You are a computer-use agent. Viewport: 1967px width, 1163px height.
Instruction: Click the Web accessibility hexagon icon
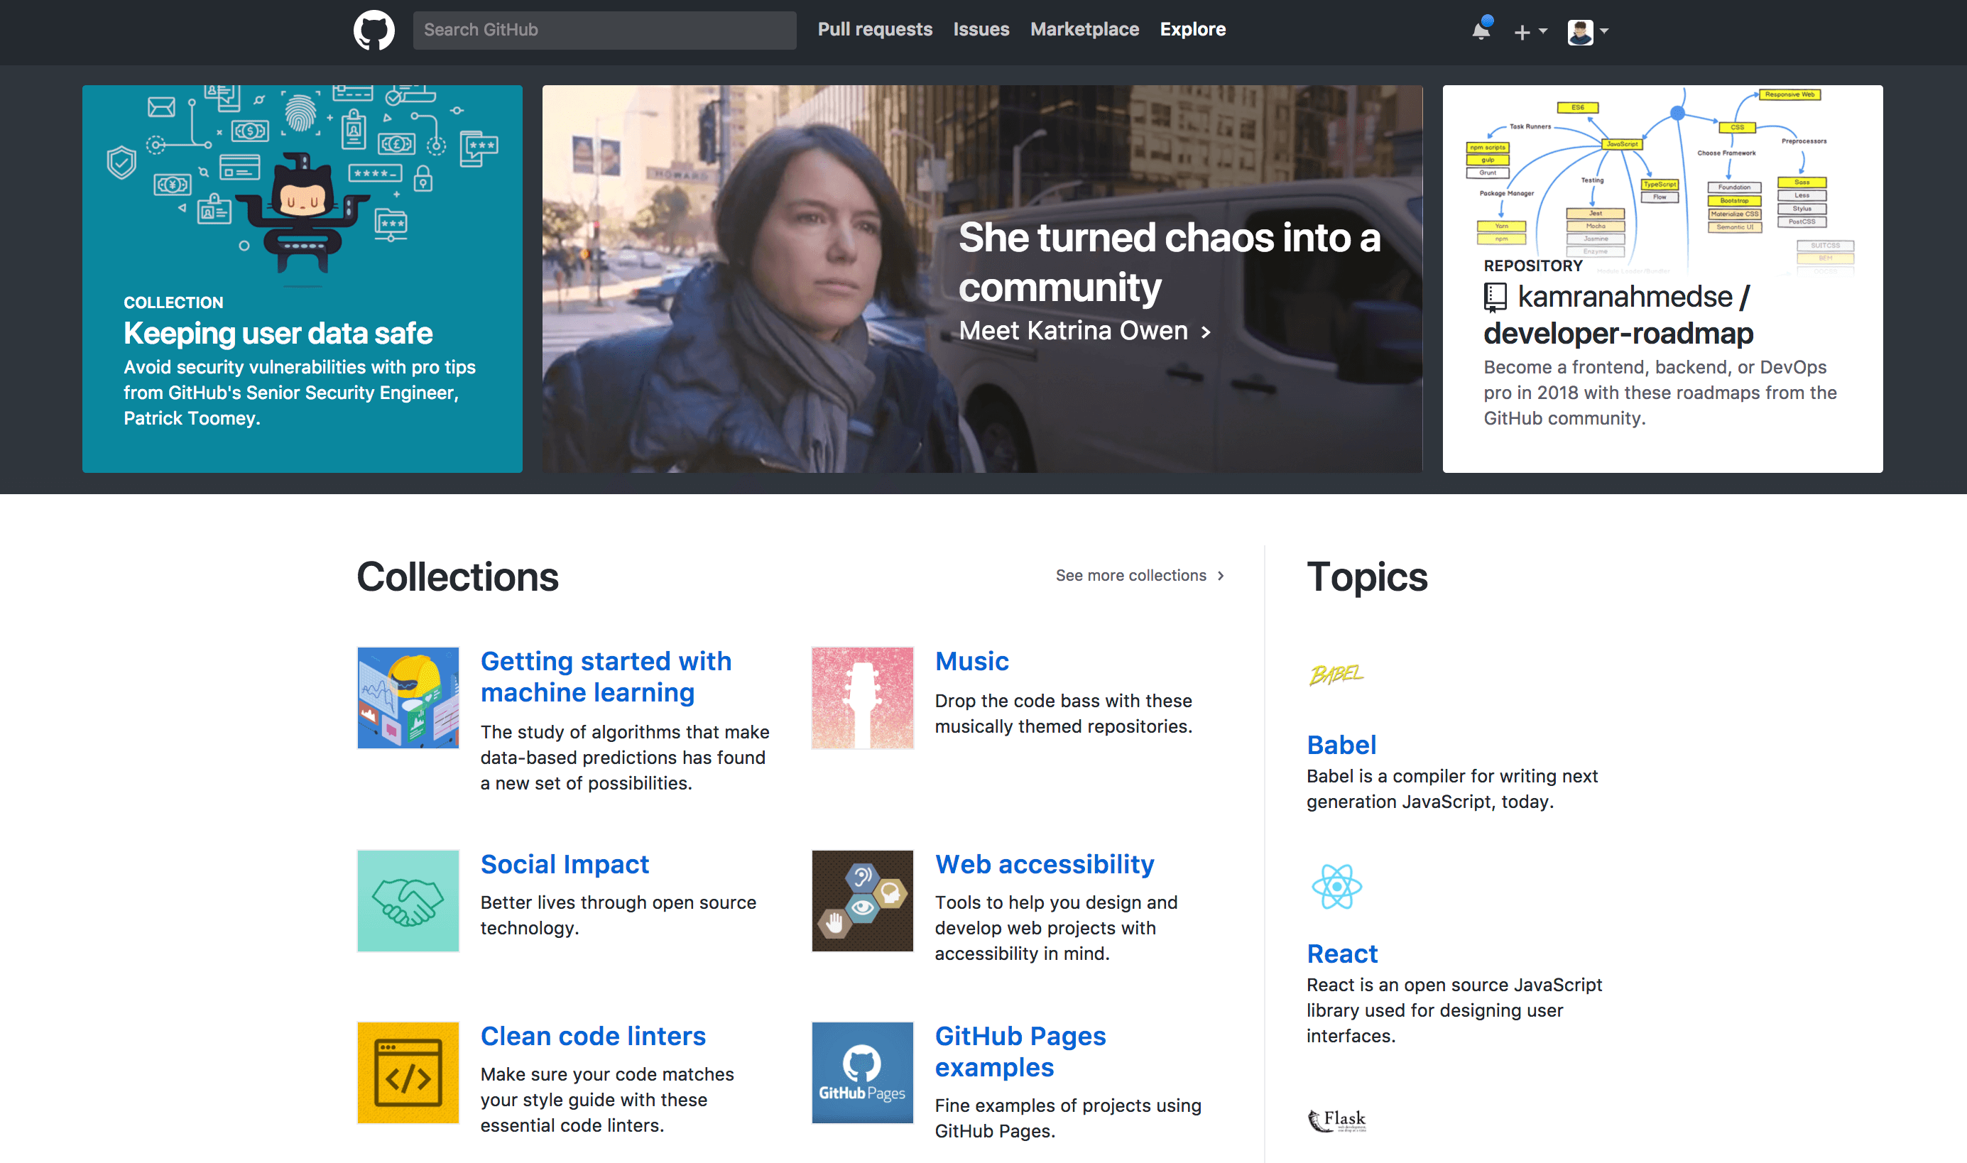coord(862,900)
